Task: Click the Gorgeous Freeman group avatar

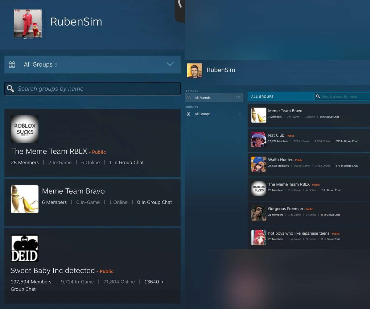Action: coord(259,213)
